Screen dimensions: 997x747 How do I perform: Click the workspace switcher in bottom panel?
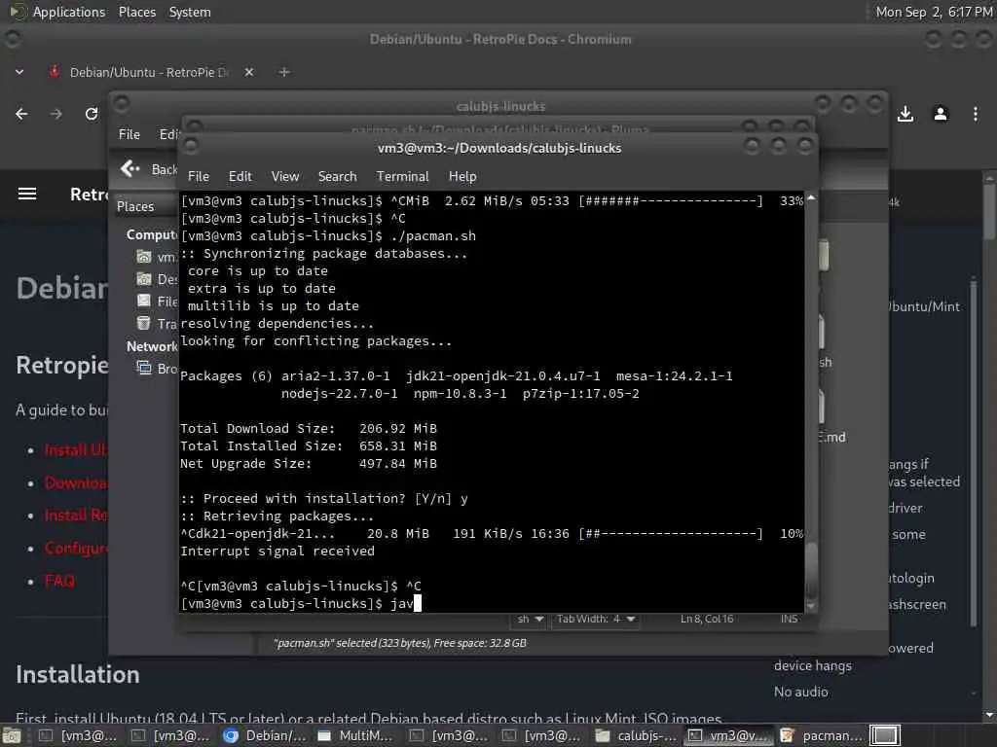click(x=885, y=735)
